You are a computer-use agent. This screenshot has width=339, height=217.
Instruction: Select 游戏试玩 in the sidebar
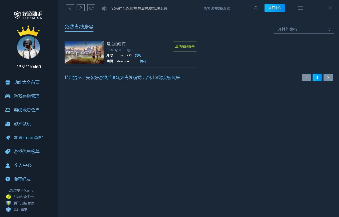click(22, 124)
